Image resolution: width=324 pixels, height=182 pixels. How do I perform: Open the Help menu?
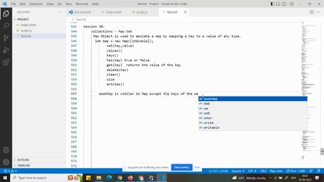95,4
